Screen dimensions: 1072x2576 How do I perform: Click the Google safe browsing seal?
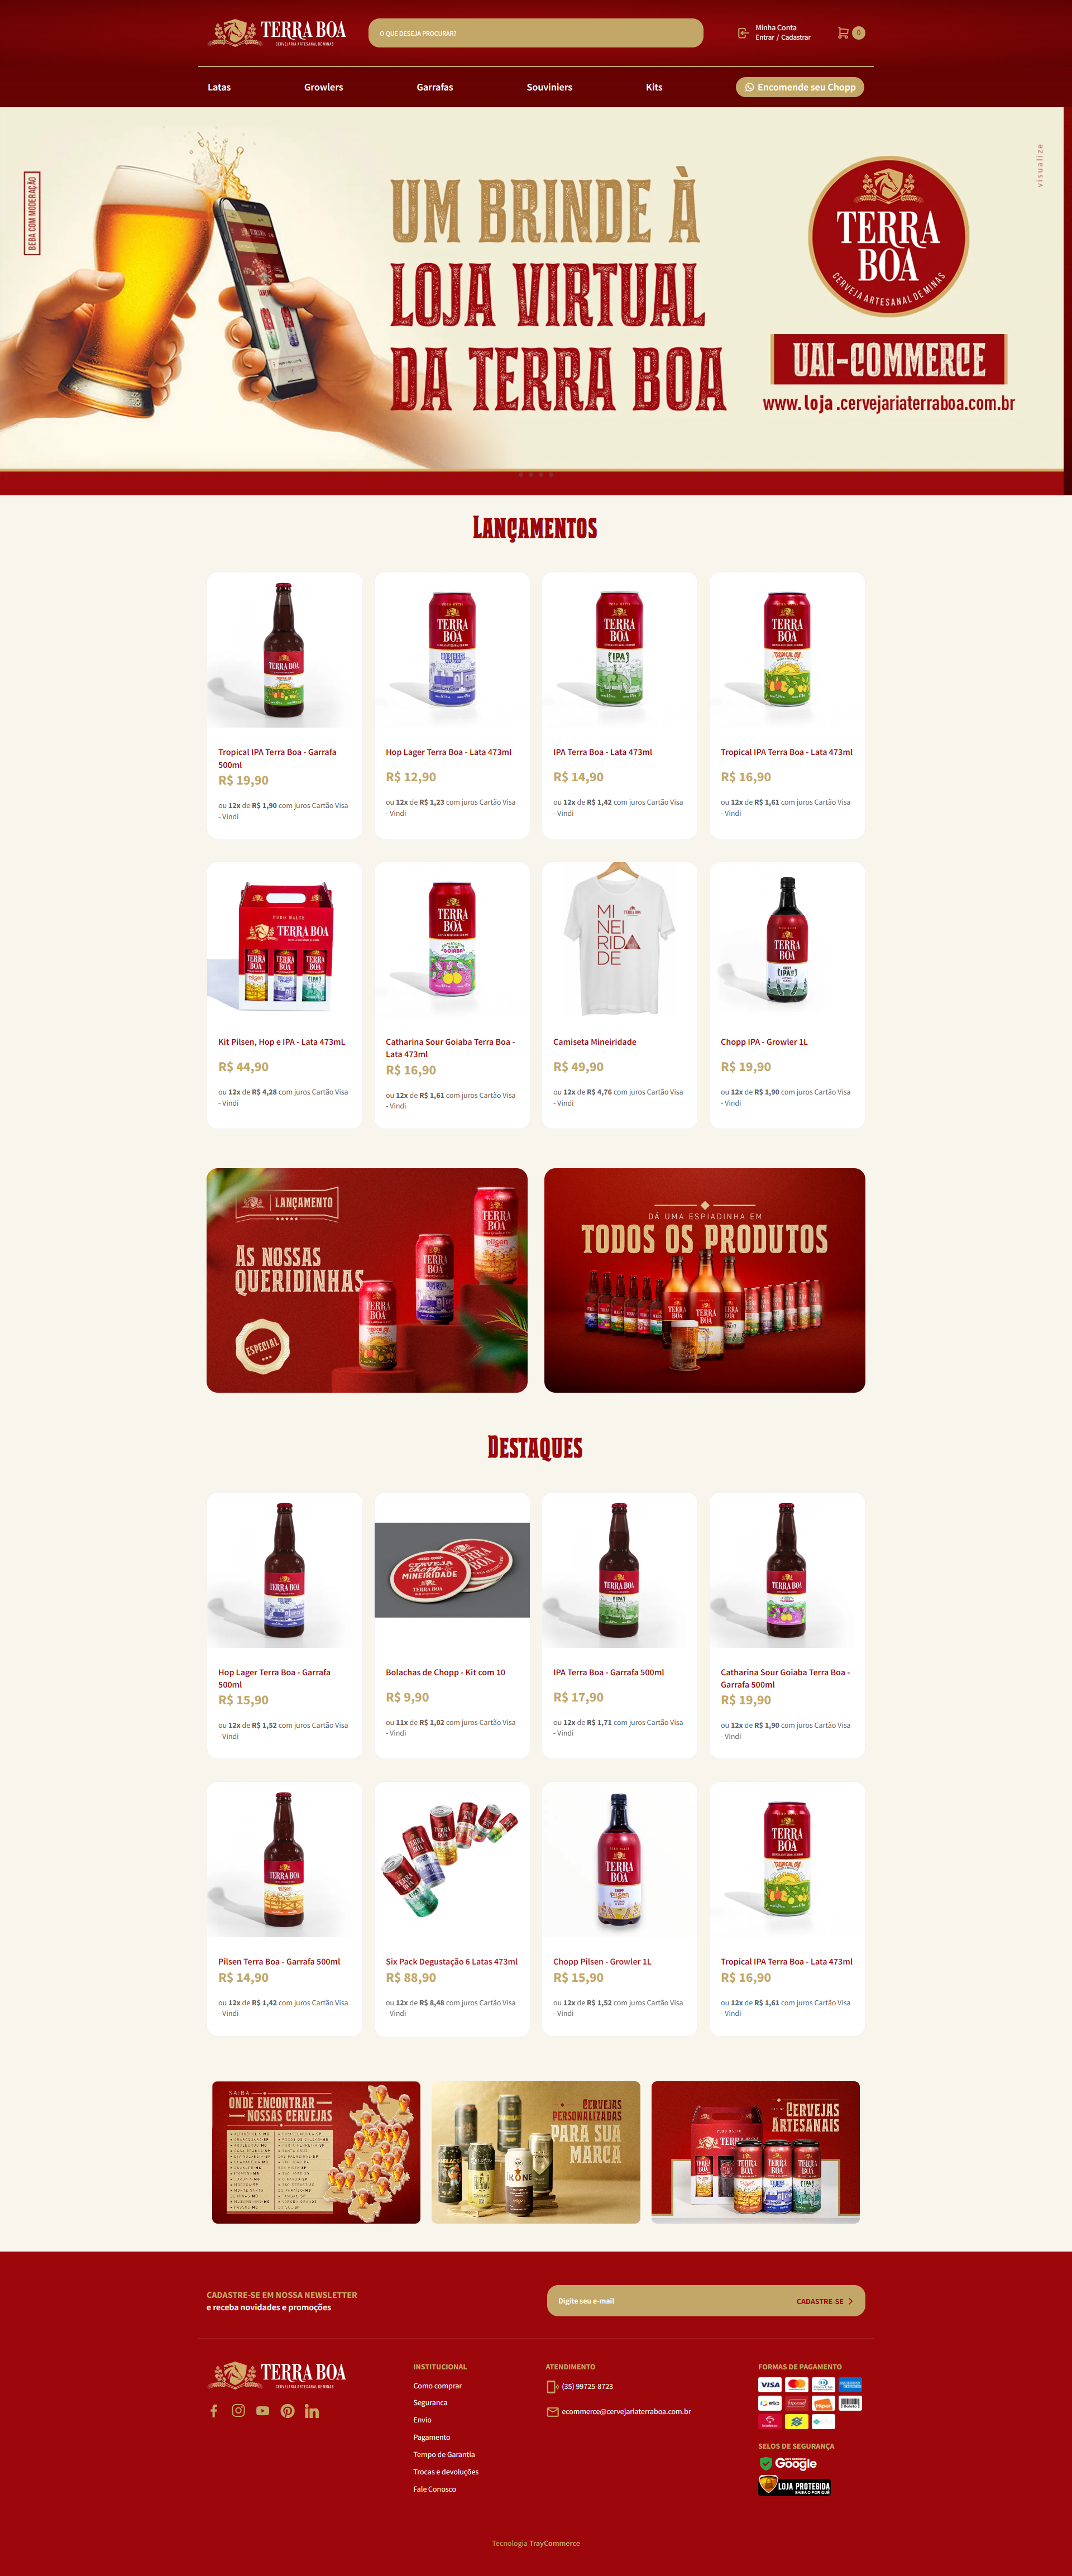[x=788, y=2463]
